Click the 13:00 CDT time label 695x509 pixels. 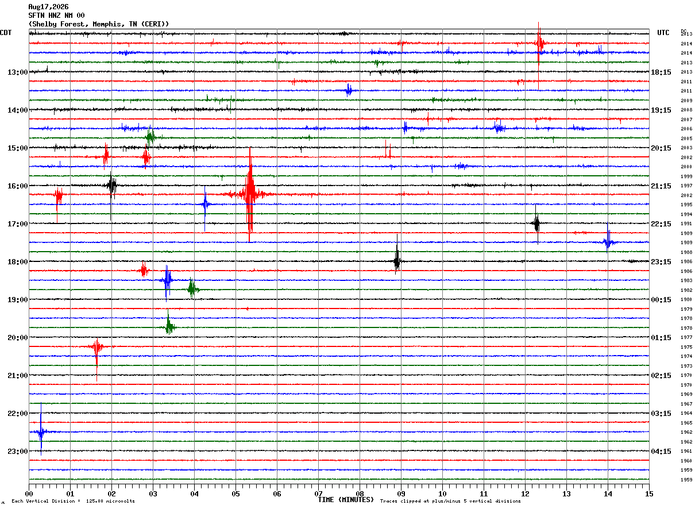coord(17,72)
